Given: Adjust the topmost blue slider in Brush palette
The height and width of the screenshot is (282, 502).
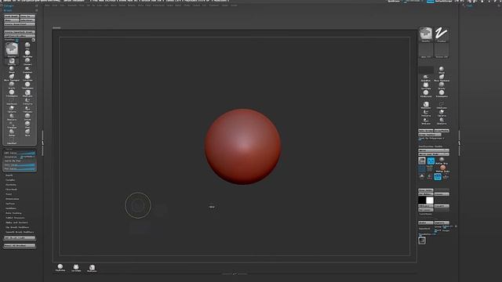Looking at the screenshot, I should pyautogui.click(x=20, y=153).
